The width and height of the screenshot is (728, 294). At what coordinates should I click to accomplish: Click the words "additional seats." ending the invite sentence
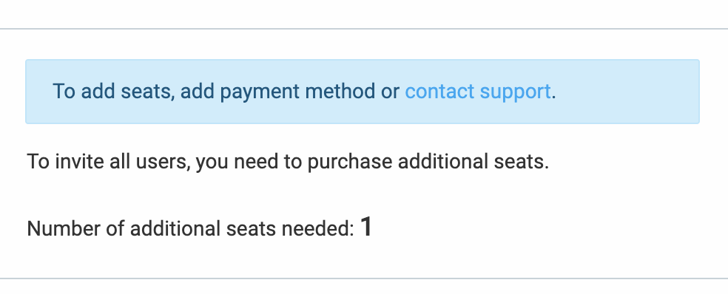click(473, 162)
